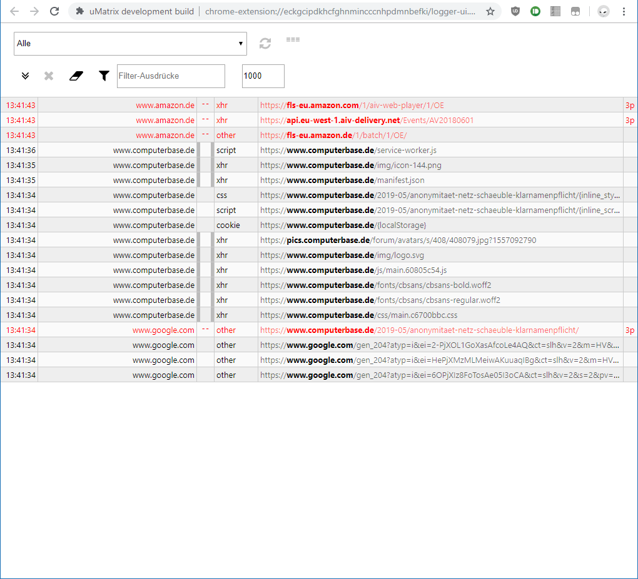This screenshot has width=638, height=579.
Task: Click the inline_sty... css URL entry
Action: pyautogui.click(x=440, y=195)
